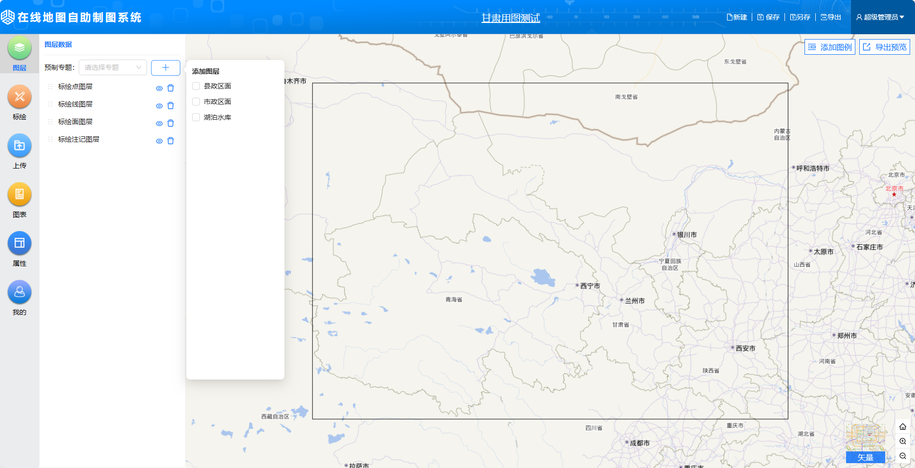Click the 图层数据 panel heading

[x=58, y=44]
